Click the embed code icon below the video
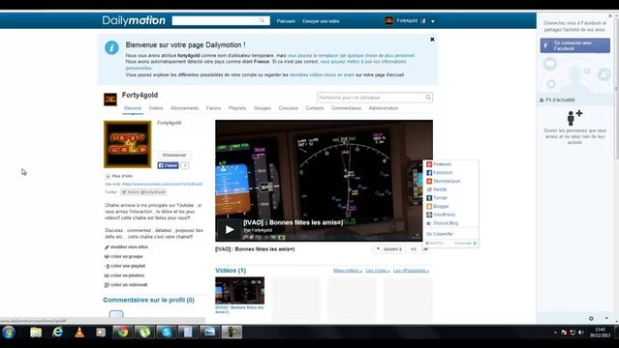 [x=414, y=249]
